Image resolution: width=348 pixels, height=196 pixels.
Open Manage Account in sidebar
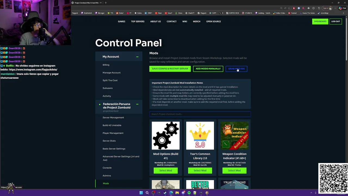coord(111,73)
